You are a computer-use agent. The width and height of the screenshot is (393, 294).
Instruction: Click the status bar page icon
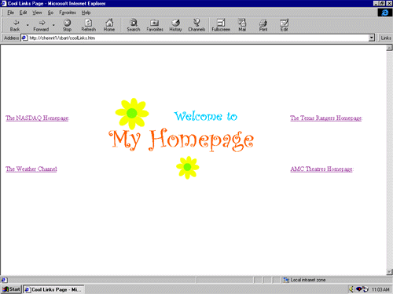click(x=4, y=280)
